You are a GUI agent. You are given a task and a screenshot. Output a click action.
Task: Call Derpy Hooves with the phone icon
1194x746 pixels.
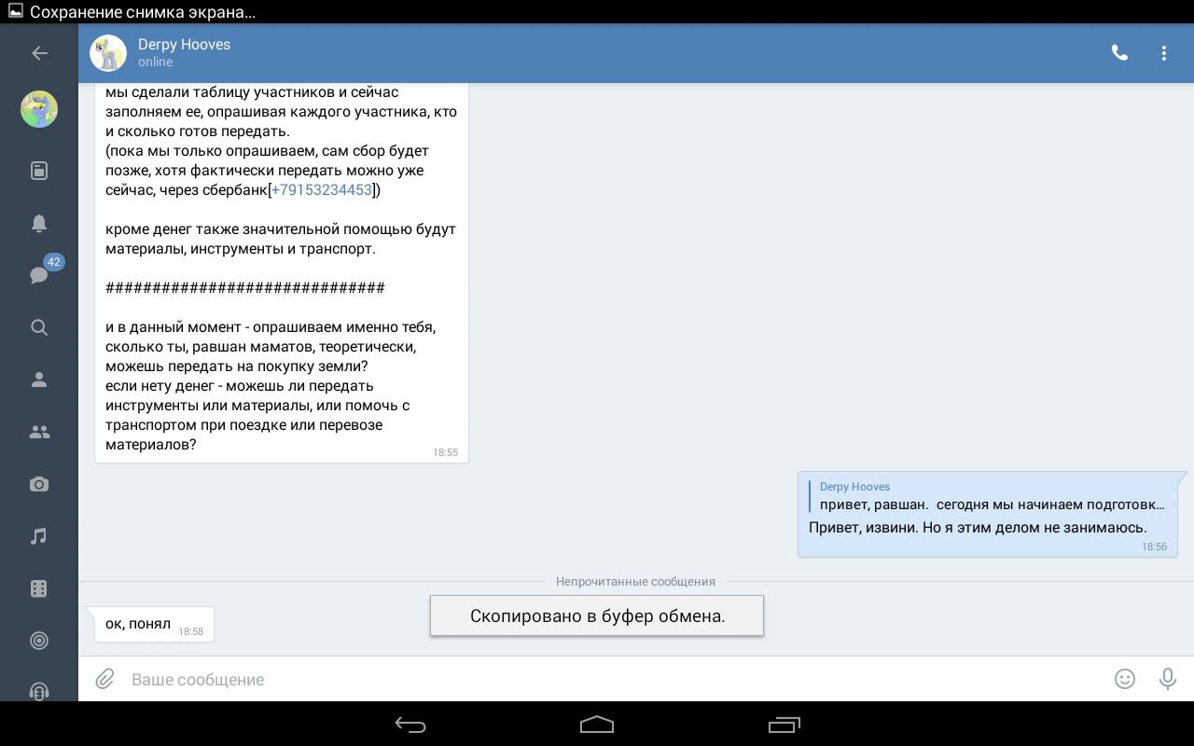coord(1119,53)
